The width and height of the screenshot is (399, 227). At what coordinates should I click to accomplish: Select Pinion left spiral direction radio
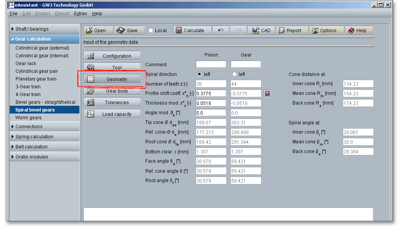199,74
